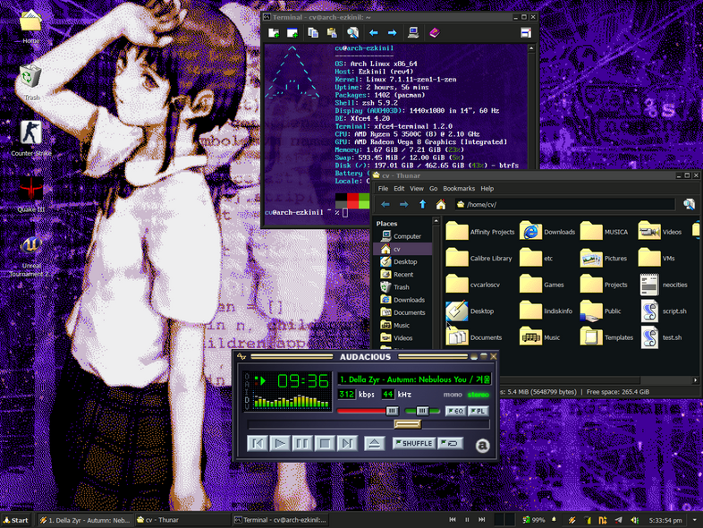The image size is (703, 528).
Task: Open terminal help book icon
Action: pyautogui.click(x=434, y=33)
